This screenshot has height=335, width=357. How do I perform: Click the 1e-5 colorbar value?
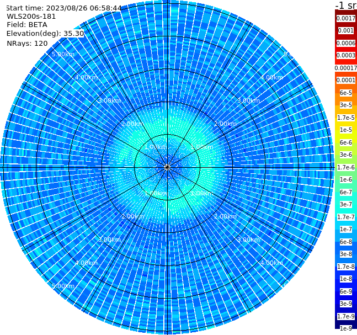coord(346,130)
